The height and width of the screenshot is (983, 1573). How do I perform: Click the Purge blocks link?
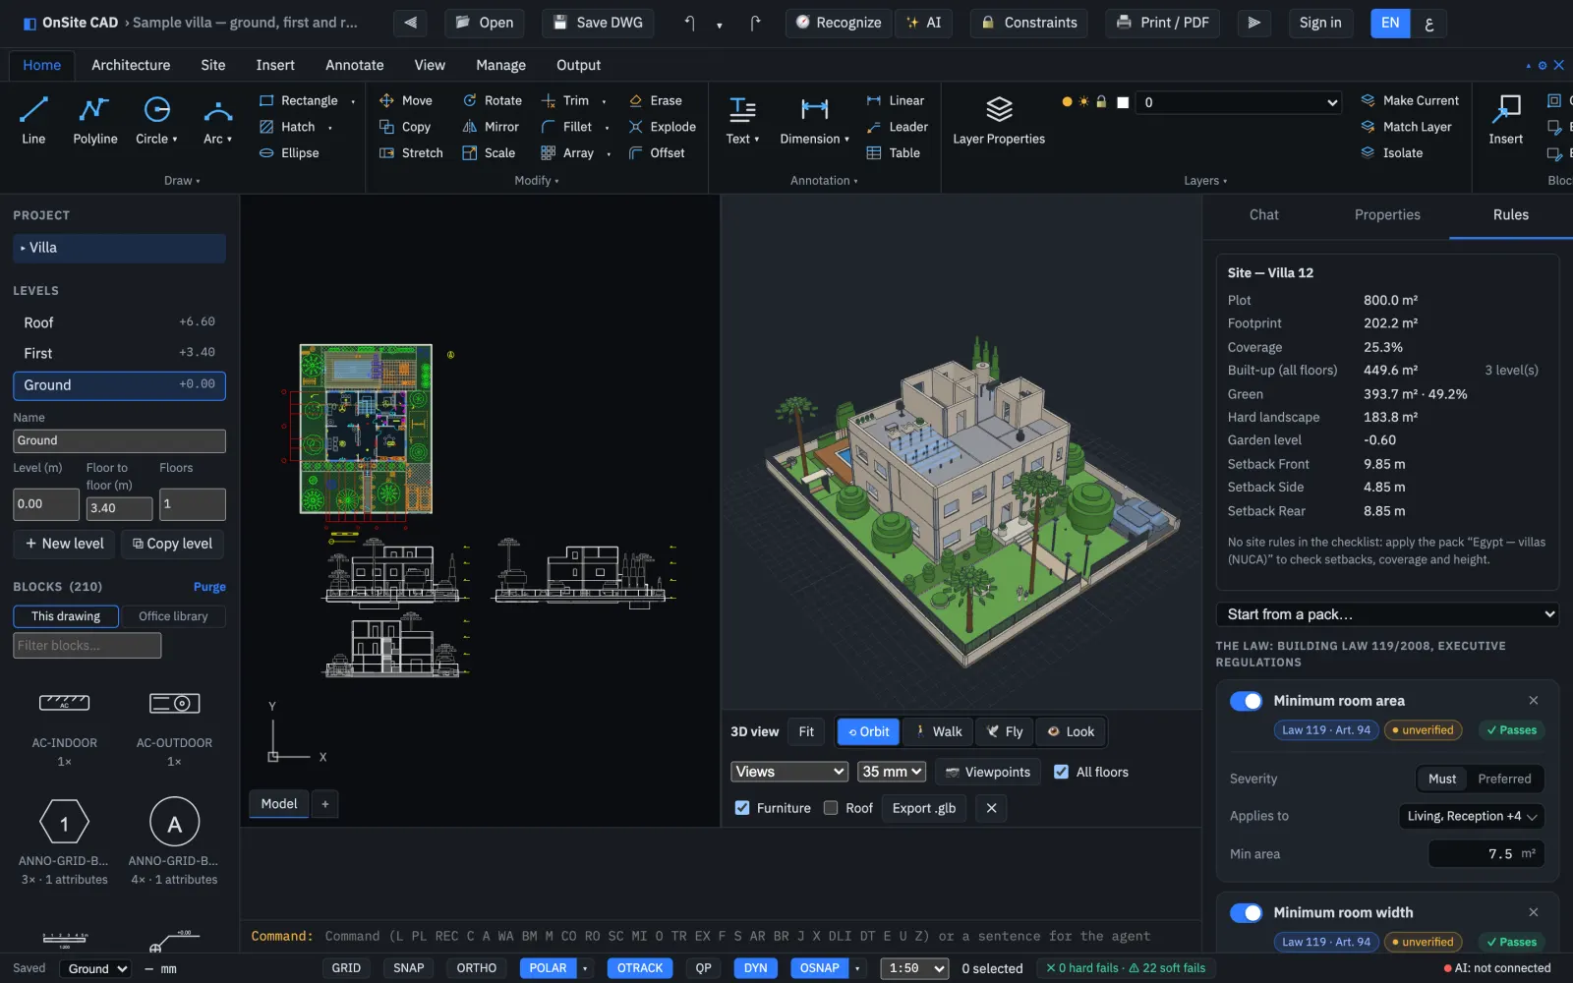point(209,587)
